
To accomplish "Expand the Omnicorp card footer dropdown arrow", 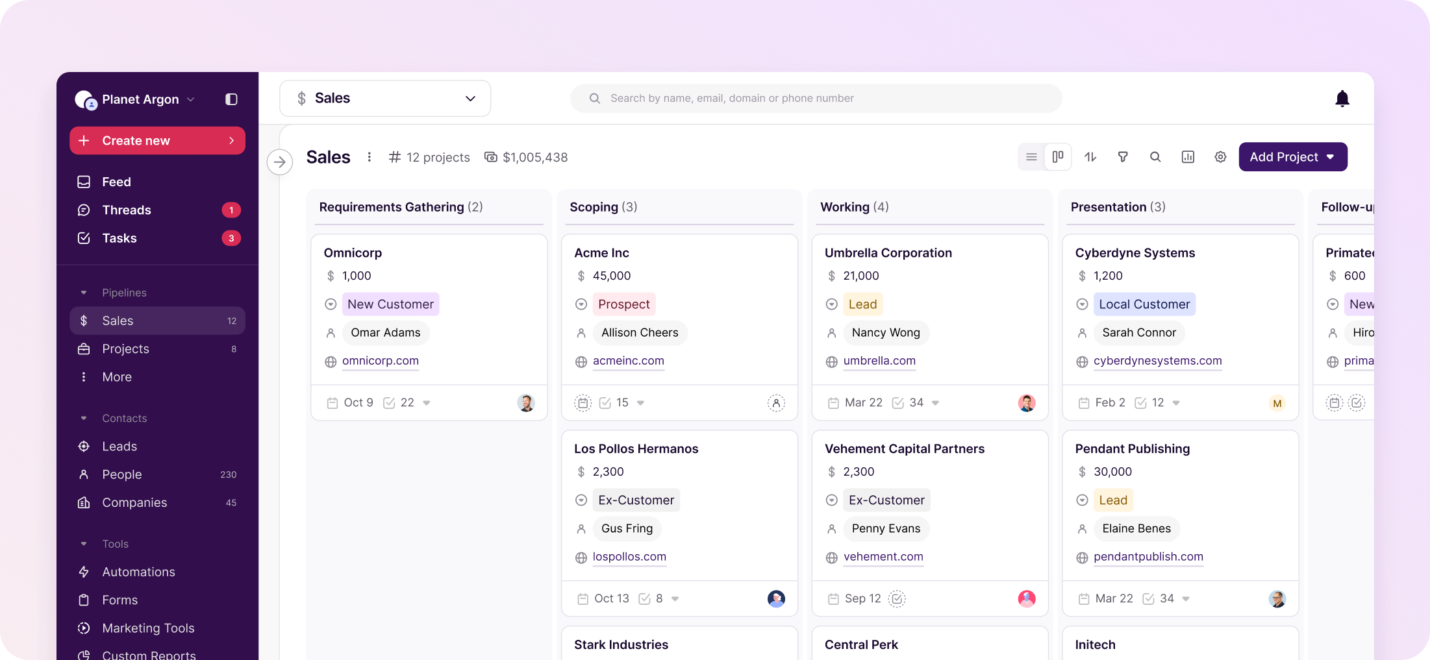I will (427, 403).
